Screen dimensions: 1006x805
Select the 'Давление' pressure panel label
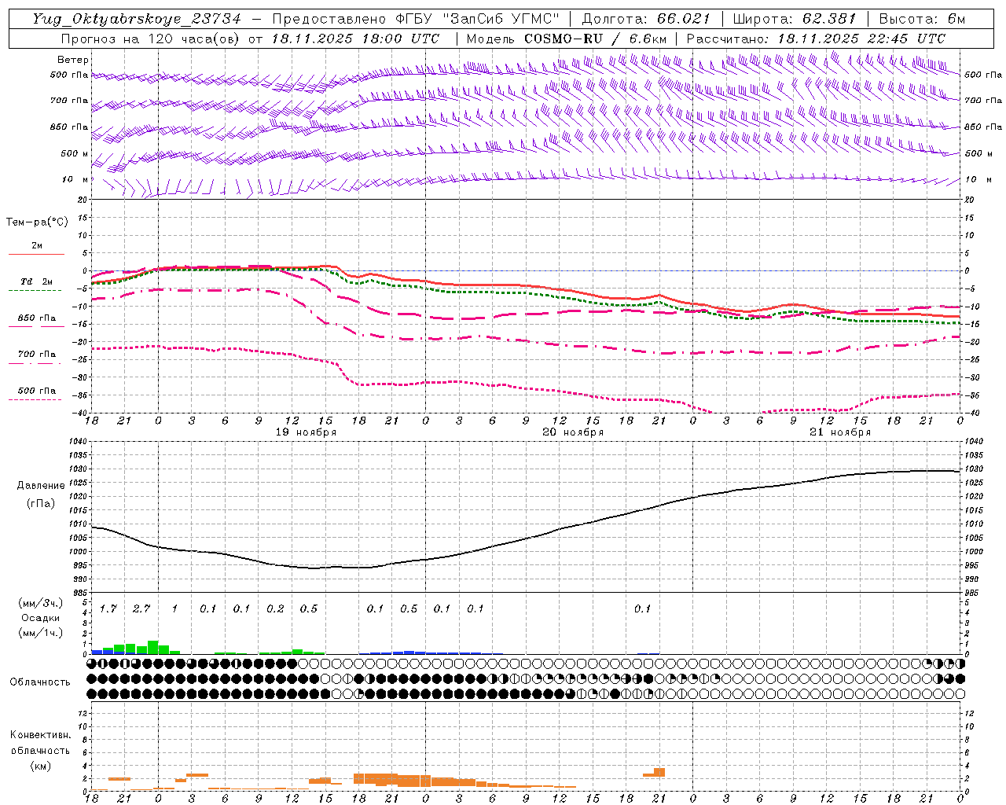pos(41,486)
